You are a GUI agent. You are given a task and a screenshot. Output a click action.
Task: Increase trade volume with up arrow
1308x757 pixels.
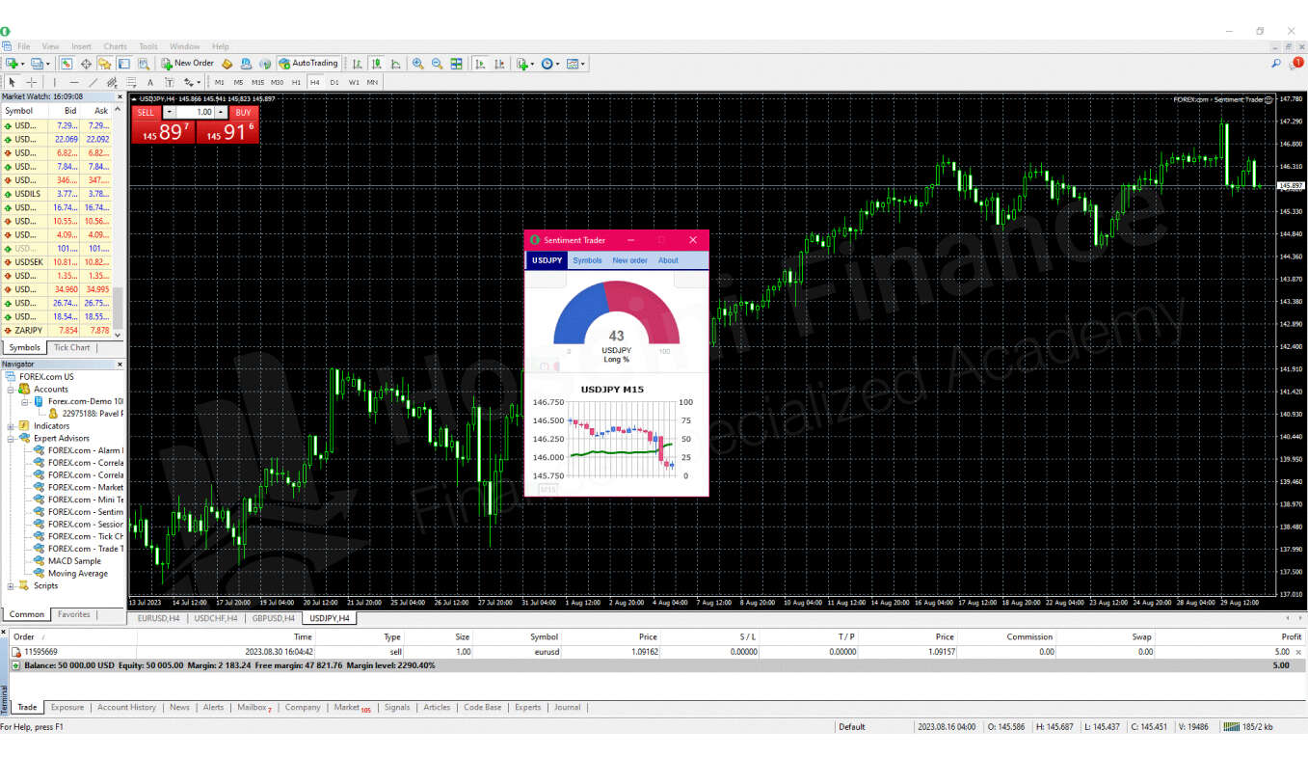[x=221, y=112]
